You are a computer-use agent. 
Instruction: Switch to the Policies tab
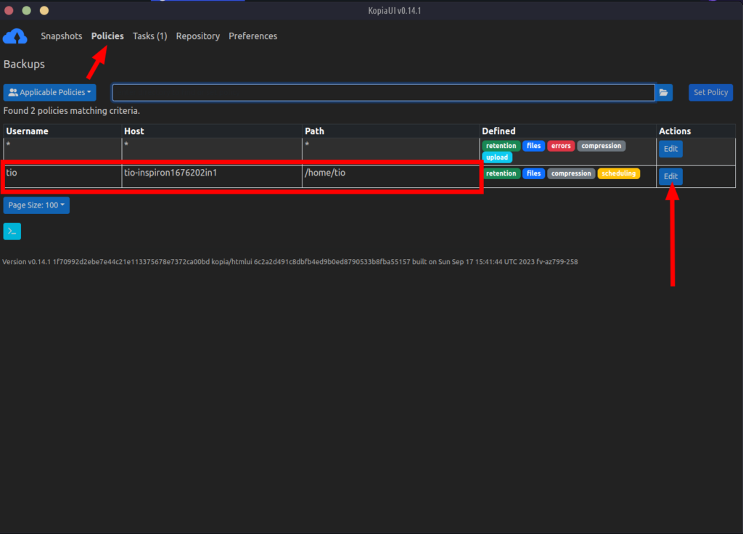click(x=107, y=36)
